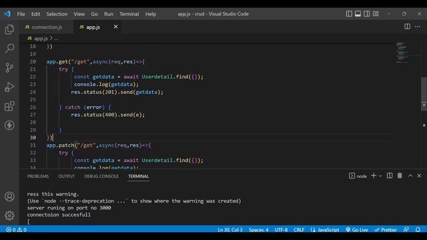Change end of line sequence CRLF
The height and width of the screenshot is (240, 427).
pyautogui.click(x=299, y=229)
